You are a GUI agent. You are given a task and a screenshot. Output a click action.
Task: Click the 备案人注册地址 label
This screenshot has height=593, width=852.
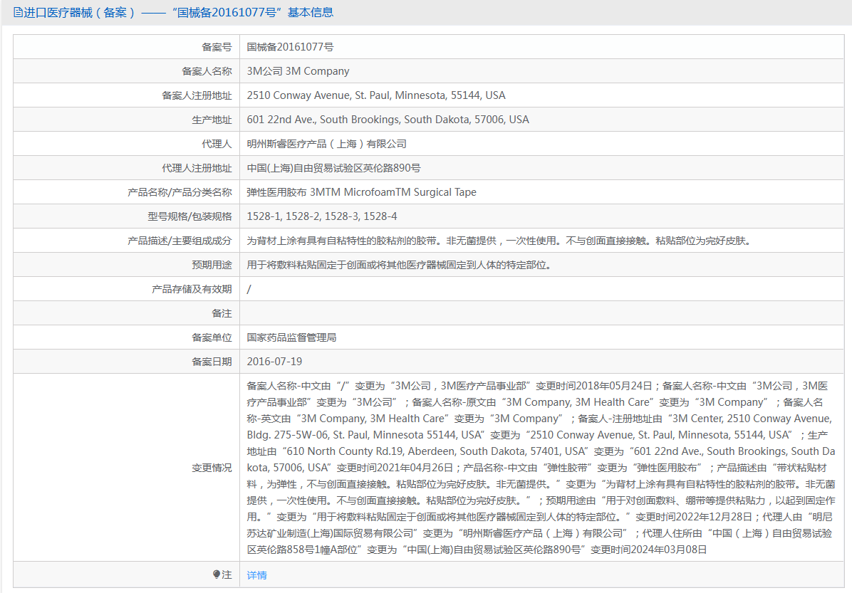coord(197,95)
